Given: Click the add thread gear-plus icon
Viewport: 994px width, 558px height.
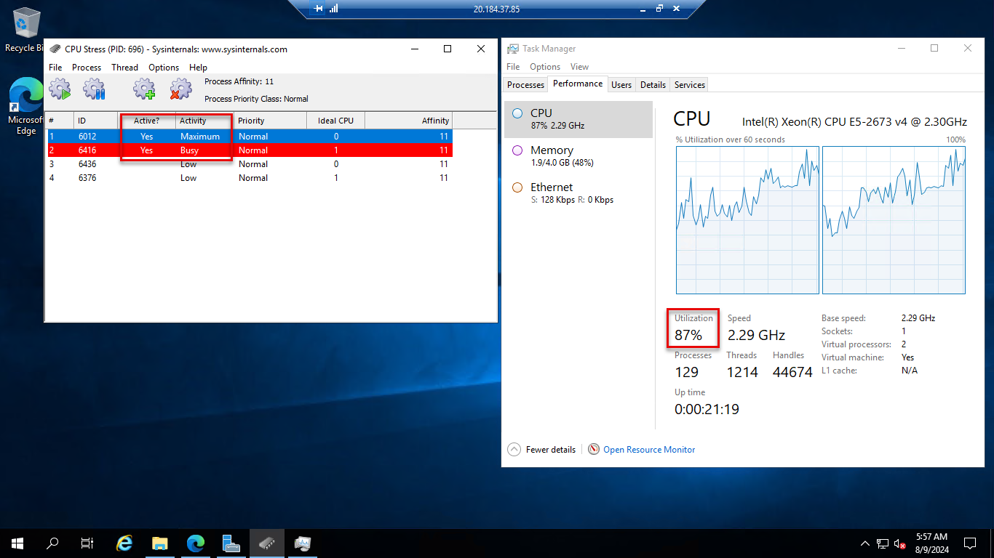Looking at the screenshot, I should (x=144, y=89).
